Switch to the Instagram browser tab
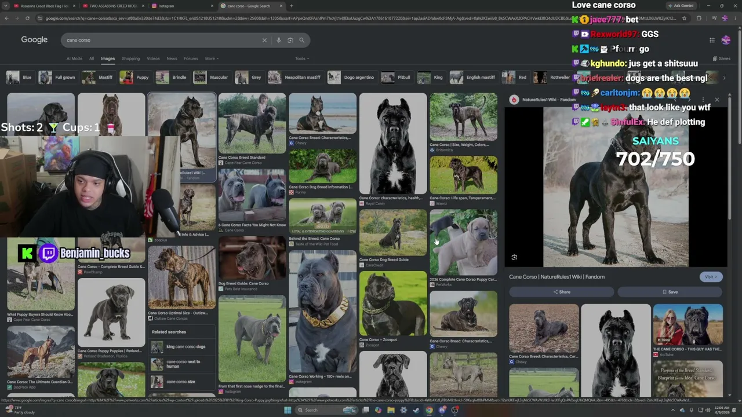This screenshot has width=742, height=417. pos(181,6)
